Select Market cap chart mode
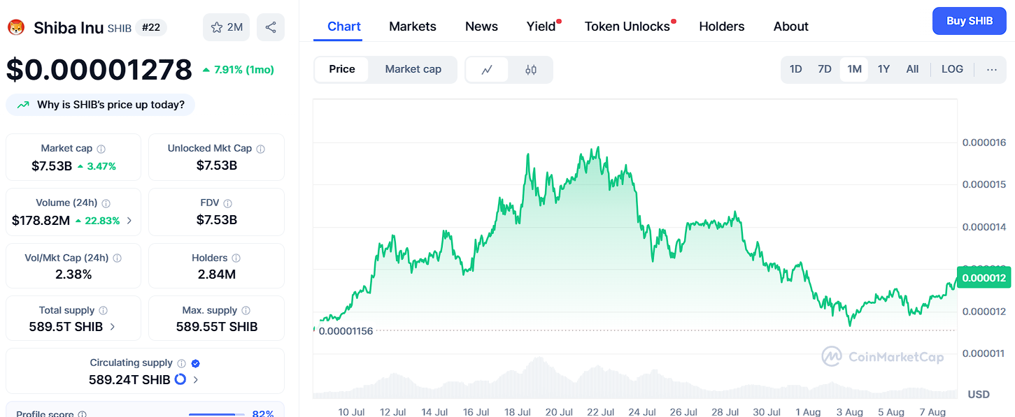The image size is (1015, 417). click(413, 69)
